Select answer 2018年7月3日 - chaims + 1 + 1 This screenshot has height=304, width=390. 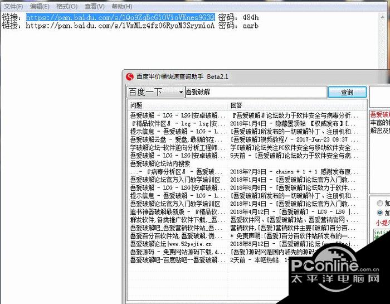295,172
